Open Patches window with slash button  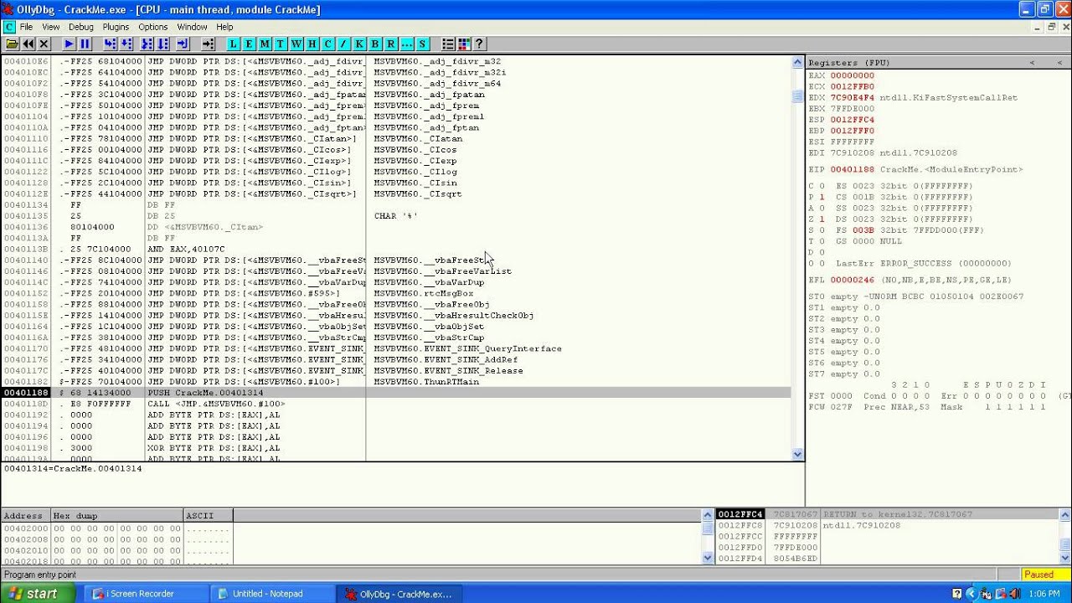tap(343, 44)
